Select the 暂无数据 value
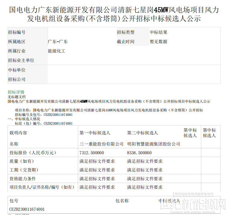229x215 pixels. [x=159, y=42]
